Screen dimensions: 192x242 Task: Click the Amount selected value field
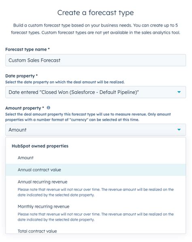click(x=96, y=130)
